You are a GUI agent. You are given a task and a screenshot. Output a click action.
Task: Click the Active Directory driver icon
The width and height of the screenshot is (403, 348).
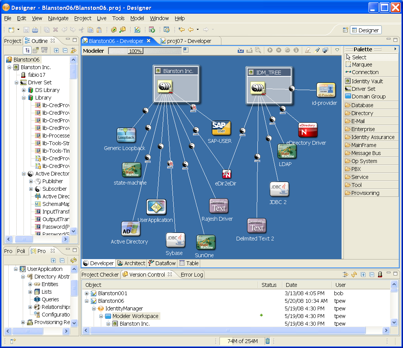coord(130,229)
